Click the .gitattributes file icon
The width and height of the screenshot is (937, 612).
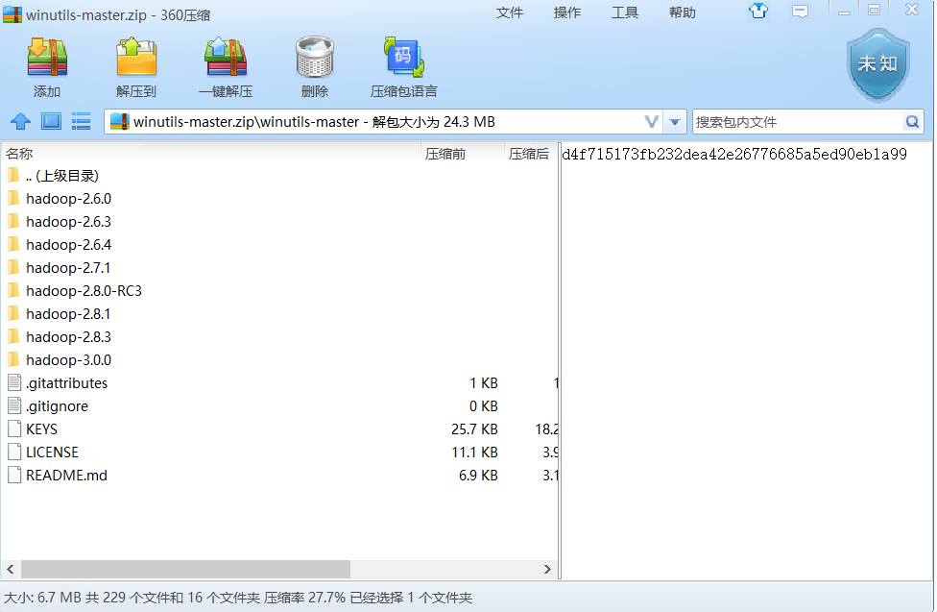(x=14, y=382)
